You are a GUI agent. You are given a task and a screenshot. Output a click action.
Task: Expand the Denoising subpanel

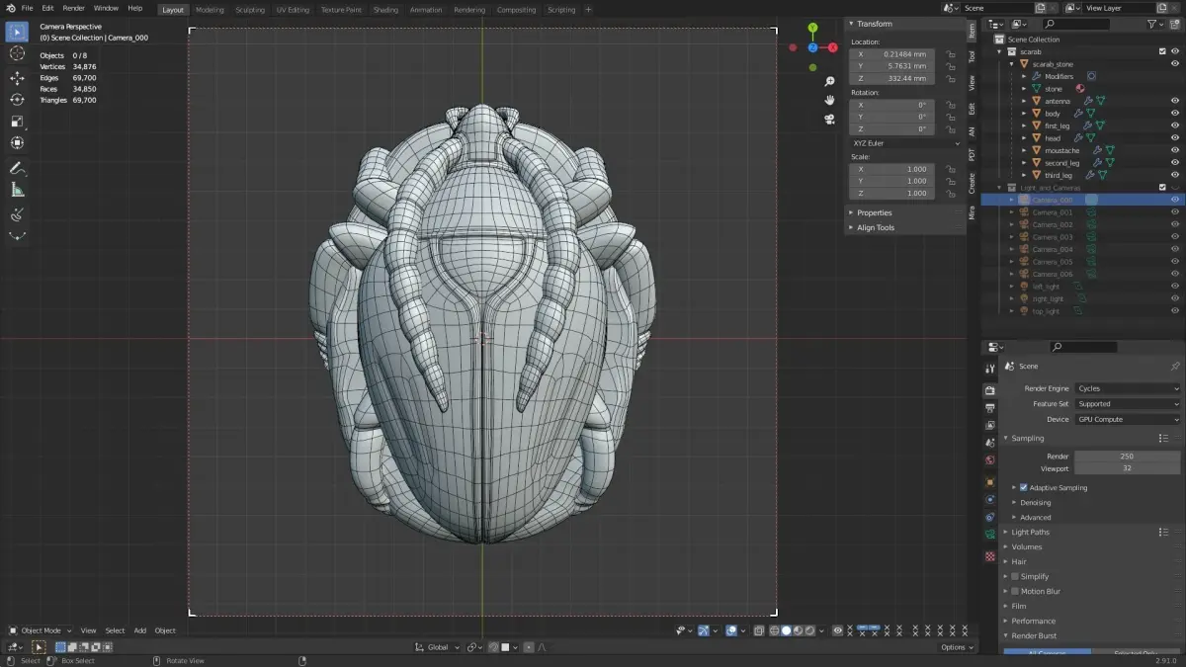pos(1036,502)
